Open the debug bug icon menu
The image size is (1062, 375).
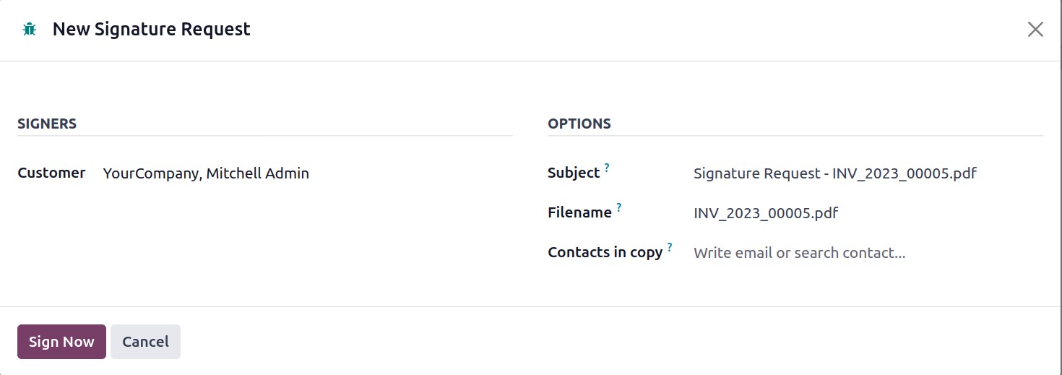[x=29, y=30]
